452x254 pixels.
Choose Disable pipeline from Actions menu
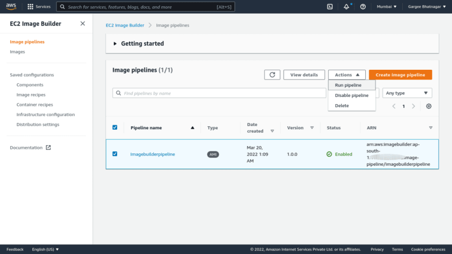352,95
